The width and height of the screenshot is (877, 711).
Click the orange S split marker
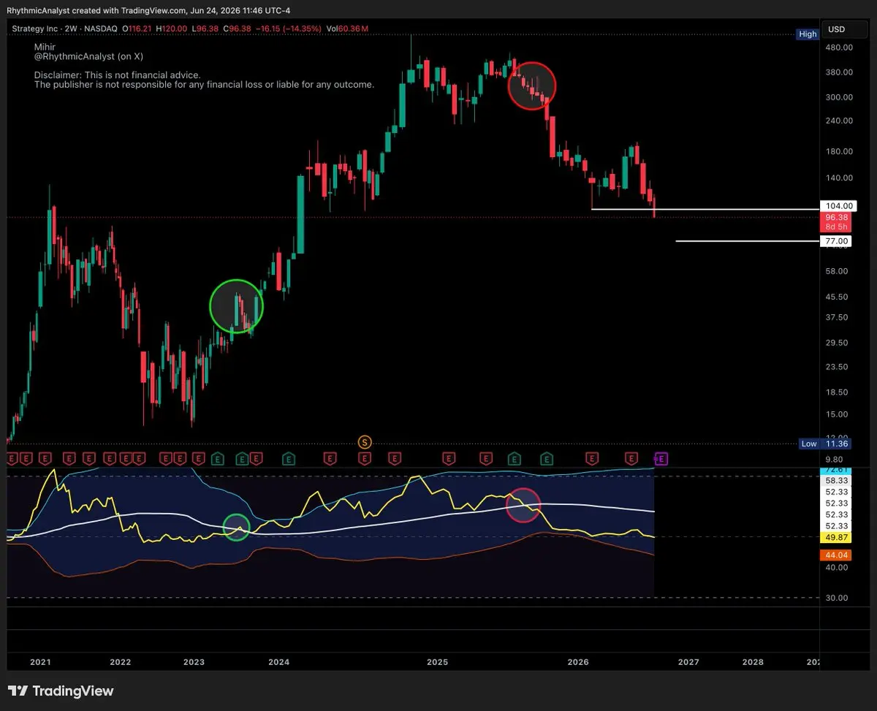(365, 442)
